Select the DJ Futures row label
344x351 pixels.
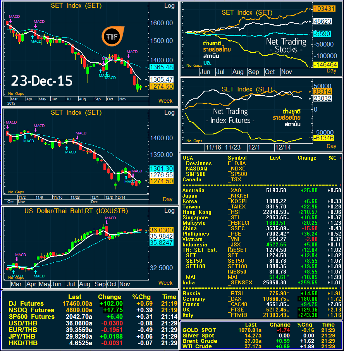(26, 304)
